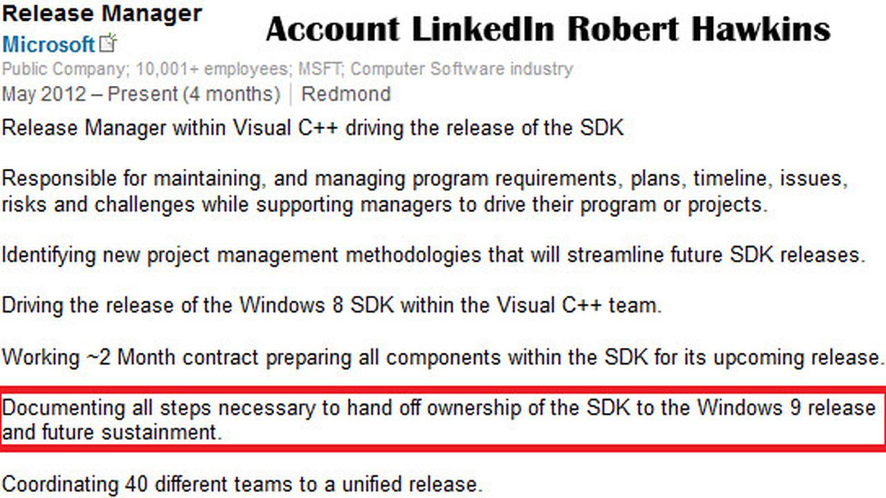Select the Account LinkedIn Robert Hawkins heading
The height and width of the screenshot is (498, 886).
point(548,29)
